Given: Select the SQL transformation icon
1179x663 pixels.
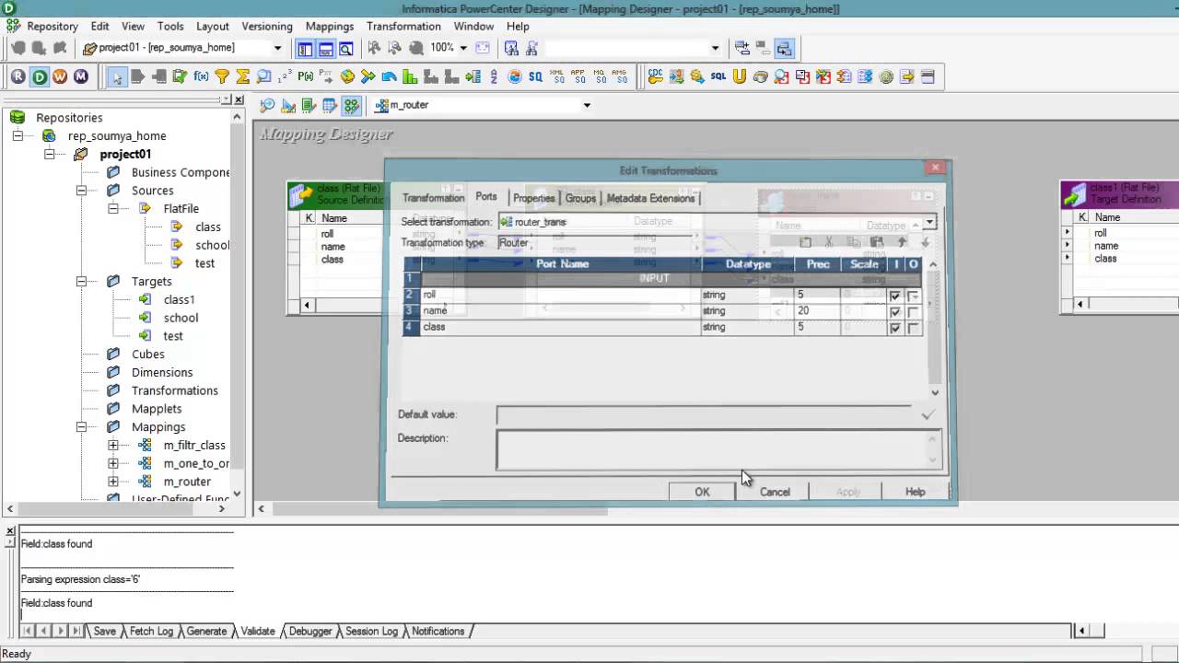Looking at the screenshot, I should pyautogui.click(x=718, y=76).
